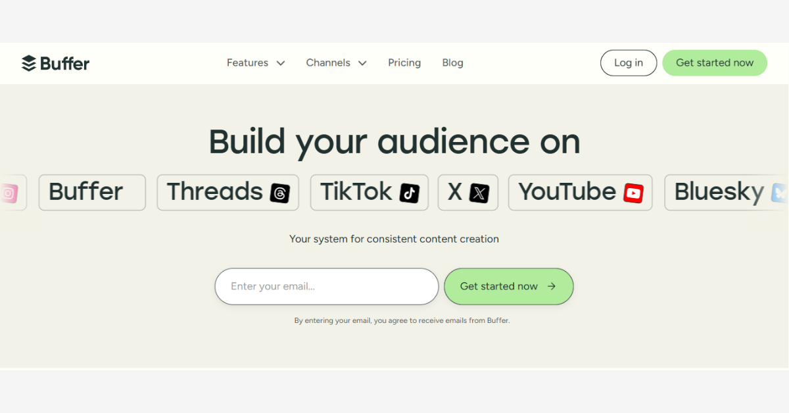Click the 'Build your audience on' heading
Viewport: 789px width, 413px height.
394,141
